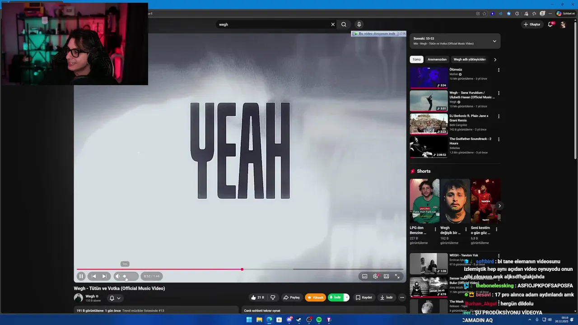Open Edge Copilot 'Sohbet et' button

[565, 14]
